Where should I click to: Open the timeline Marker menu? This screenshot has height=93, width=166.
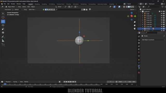[x=26, y=82]
